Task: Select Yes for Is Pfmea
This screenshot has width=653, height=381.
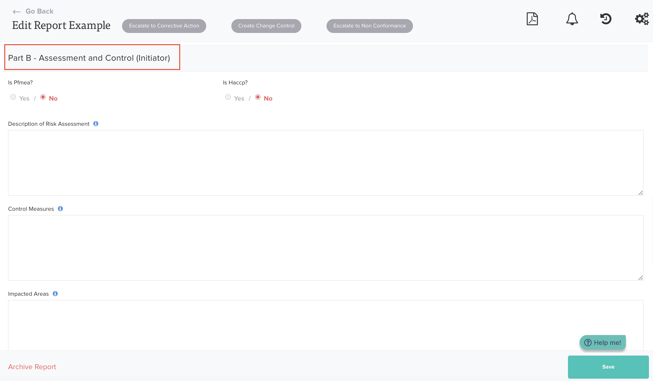Action: [13, 97]
